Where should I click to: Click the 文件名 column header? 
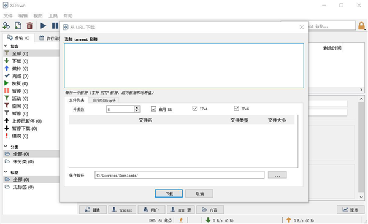(x=145, y=120)
